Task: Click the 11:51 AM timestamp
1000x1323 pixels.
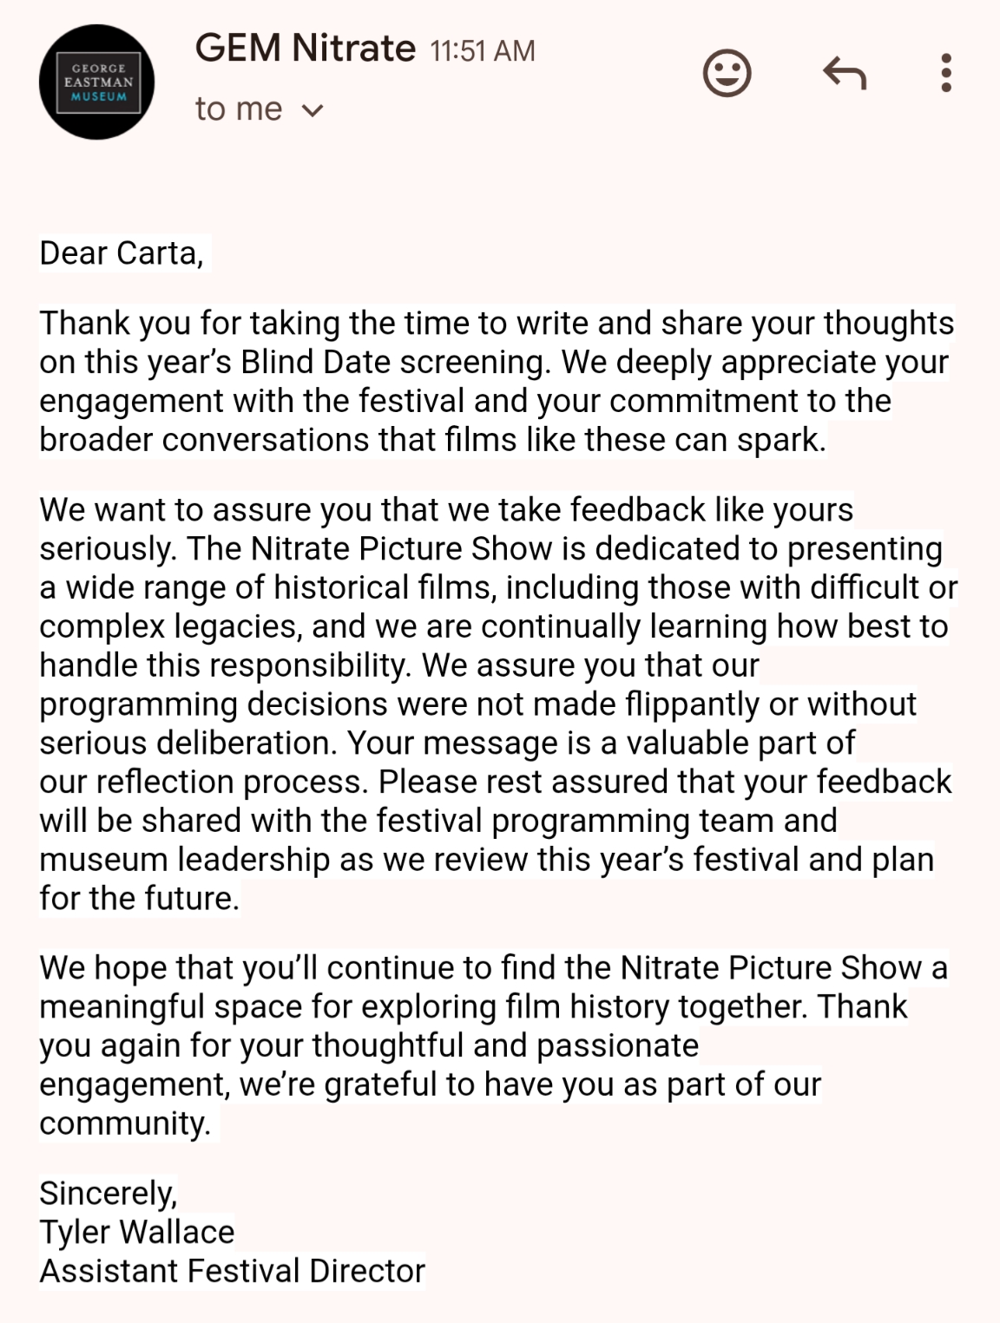Action: [x=482, y=51]
